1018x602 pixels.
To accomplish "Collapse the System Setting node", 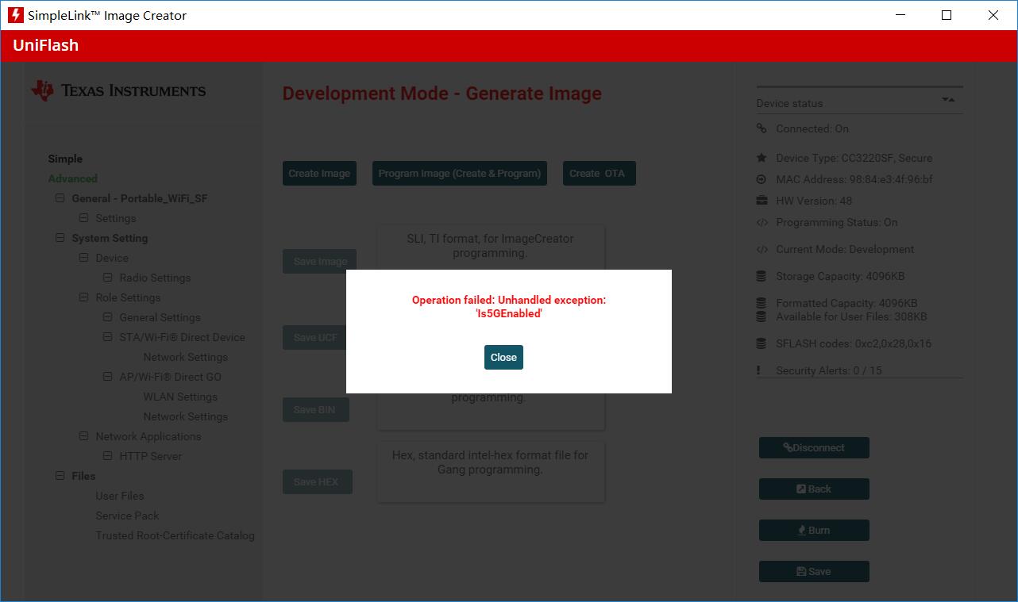I will click(60, 238).
